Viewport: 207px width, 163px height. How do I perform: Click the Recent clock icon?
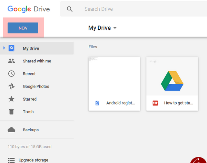point(11,74)
